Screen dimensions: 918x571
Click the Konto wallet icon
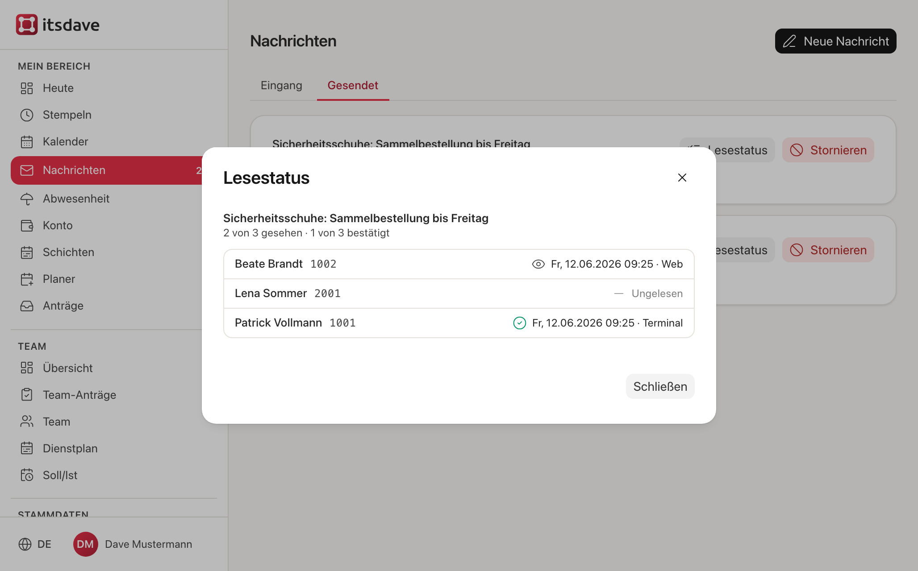(27, 226)
